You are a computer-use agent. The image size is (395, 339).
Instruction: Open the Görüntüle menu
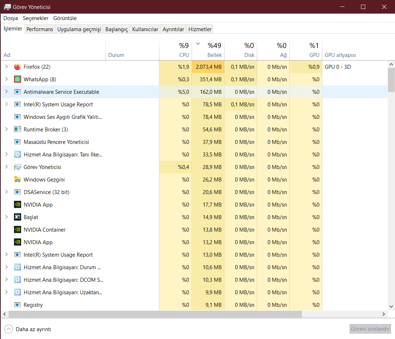coord(65,18)
